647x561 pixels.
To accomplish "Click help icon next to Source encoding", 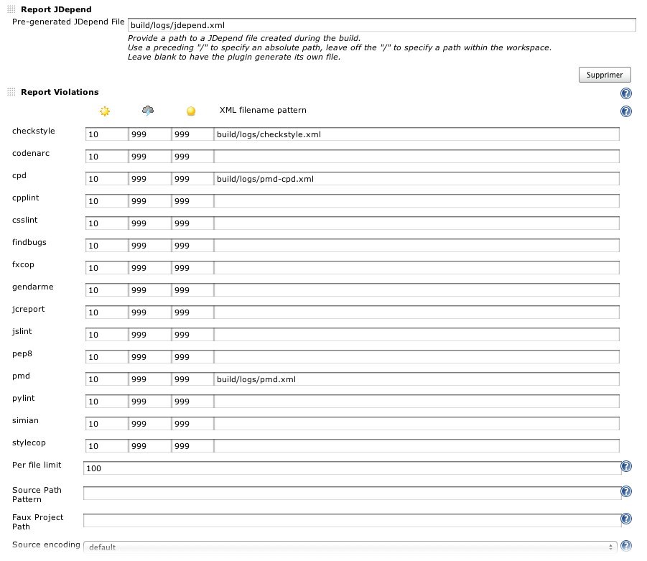I will [625, 547].
